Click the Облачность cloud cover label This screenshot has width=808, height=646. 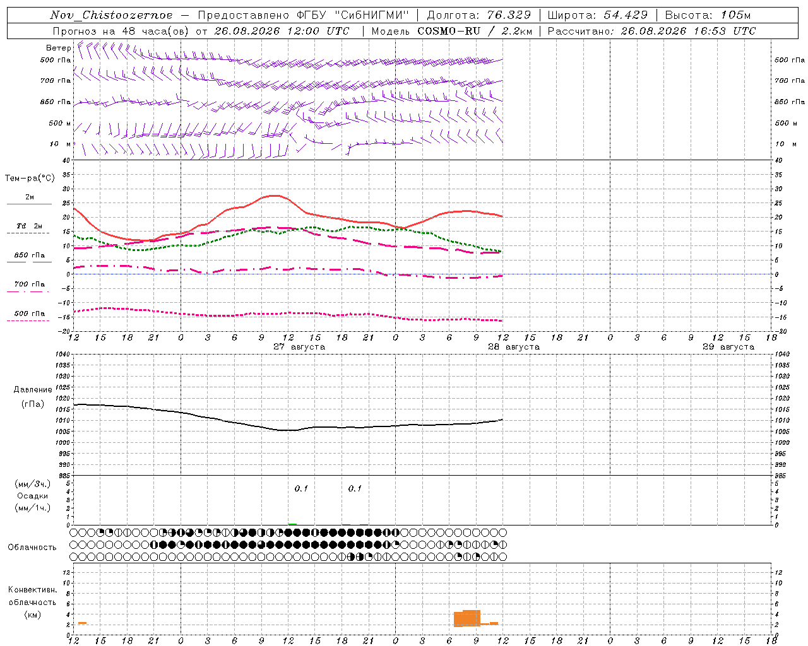[x=32, y=548]
